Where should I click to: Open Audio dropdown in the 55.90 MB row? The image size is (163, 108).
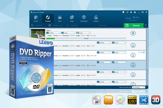click(x=119, y=82)
